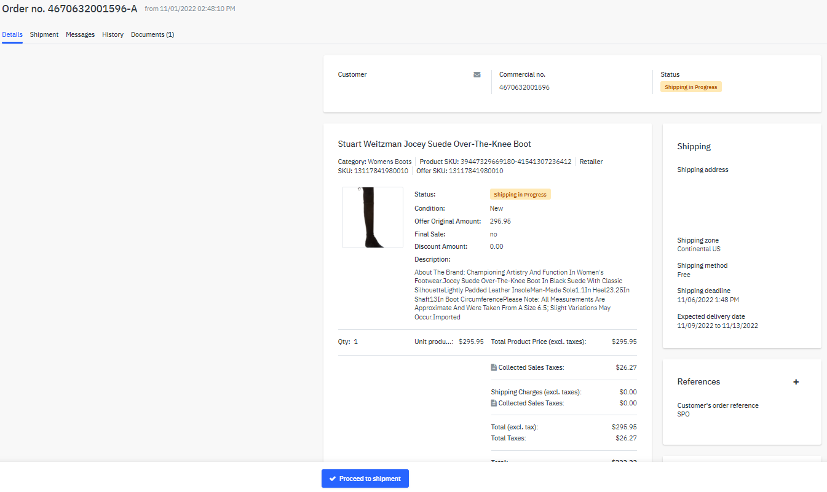The height and width of the screenshot is (492, 827).
Task: Select the $26.27 Collected Sales Taxes amount
Action: (626, 367)
